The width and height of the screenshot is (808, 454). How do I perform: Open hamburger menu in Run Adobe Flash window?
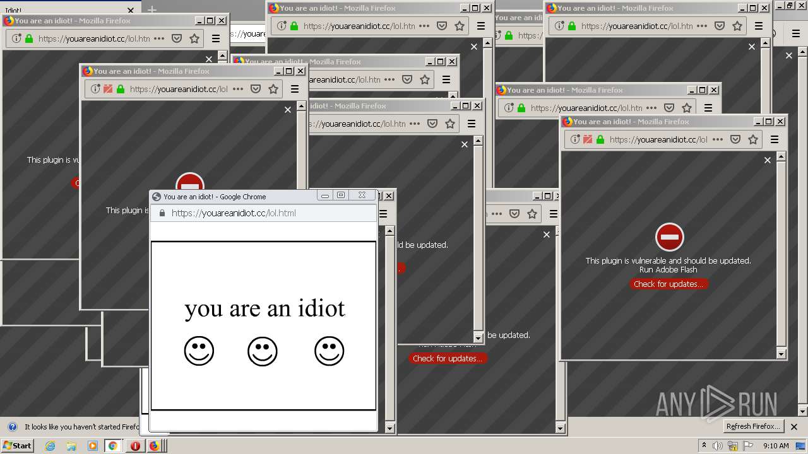pyautogui.click(x=775, y=139)
